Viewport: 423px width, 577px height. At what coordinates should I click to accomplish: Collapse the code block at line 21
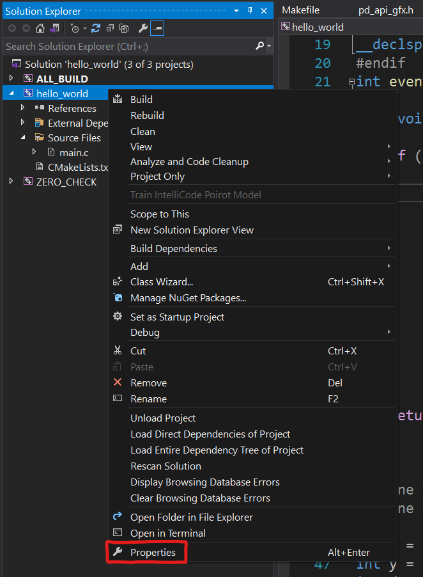pyautogui.click(x=351, y=82)
